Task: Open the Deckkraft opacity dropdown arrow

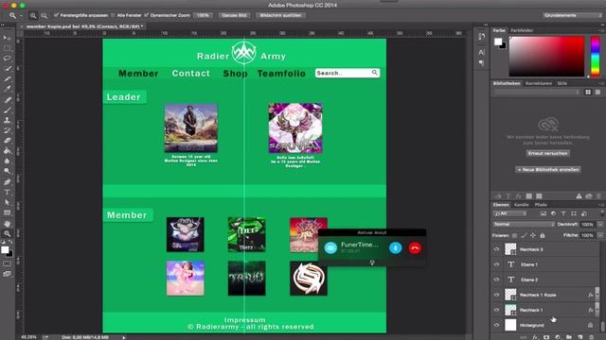Action: [x=600, y=224]
